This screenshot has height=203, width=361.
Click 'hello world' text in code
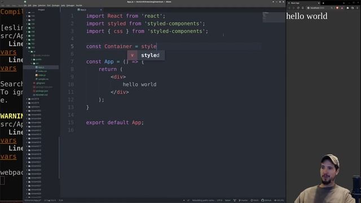coord(139,85)
